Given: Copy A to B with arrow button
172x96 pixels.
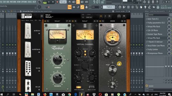Looking at the screenshot, I should [105, 16].
